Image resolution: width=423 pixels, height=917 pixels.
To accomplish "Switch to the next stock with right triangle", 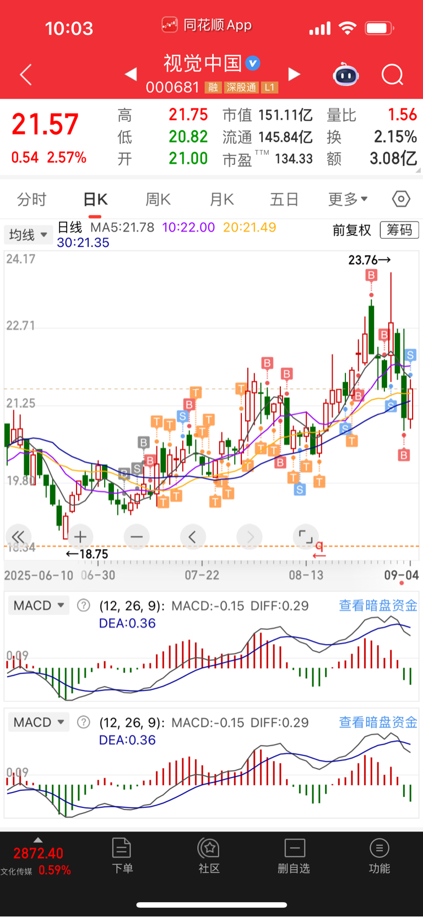I will [295, 74].
